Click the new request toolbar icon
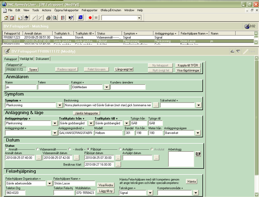The height and width of the screenshot is (197, 259). [20, 18]
